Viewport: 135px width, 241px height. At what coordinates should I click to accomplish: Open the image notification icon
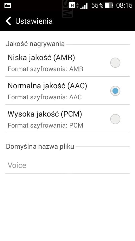pyautogui.click(x=8, y=6)
